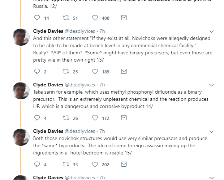This screenshot has height=180, width=224.
Task: Like the tweet with 172 likes
Action: click(x=95, y=118)
